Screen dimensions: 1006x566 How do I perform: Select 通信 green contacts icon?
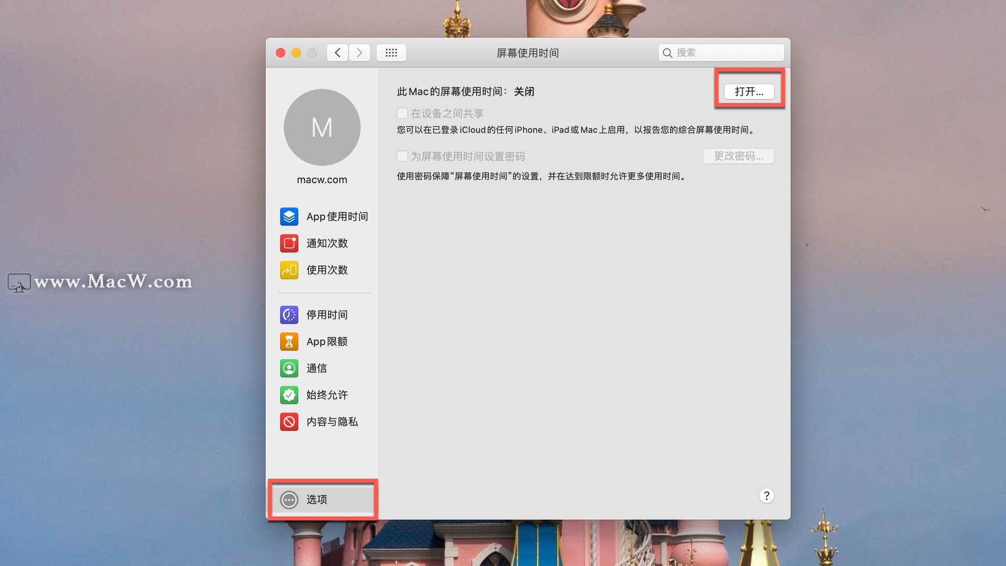[289, 368]
